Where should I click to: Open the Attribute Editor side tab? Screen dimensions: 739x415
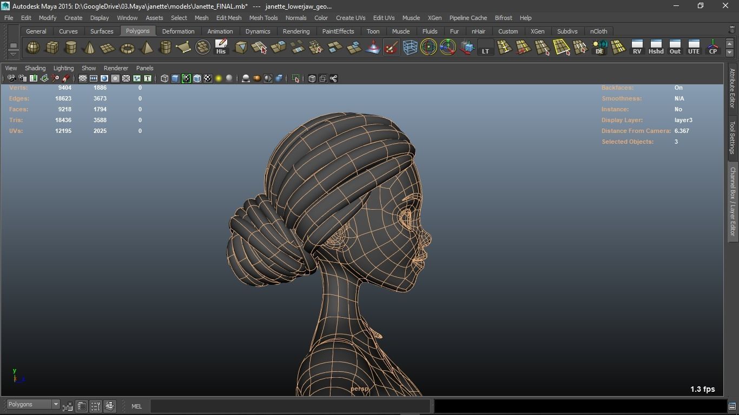click(732, 89)
